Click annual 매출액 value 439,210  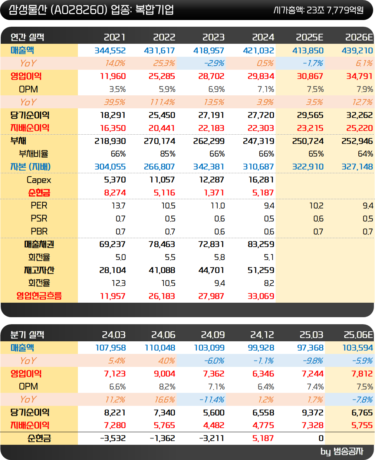coord(357,50)
